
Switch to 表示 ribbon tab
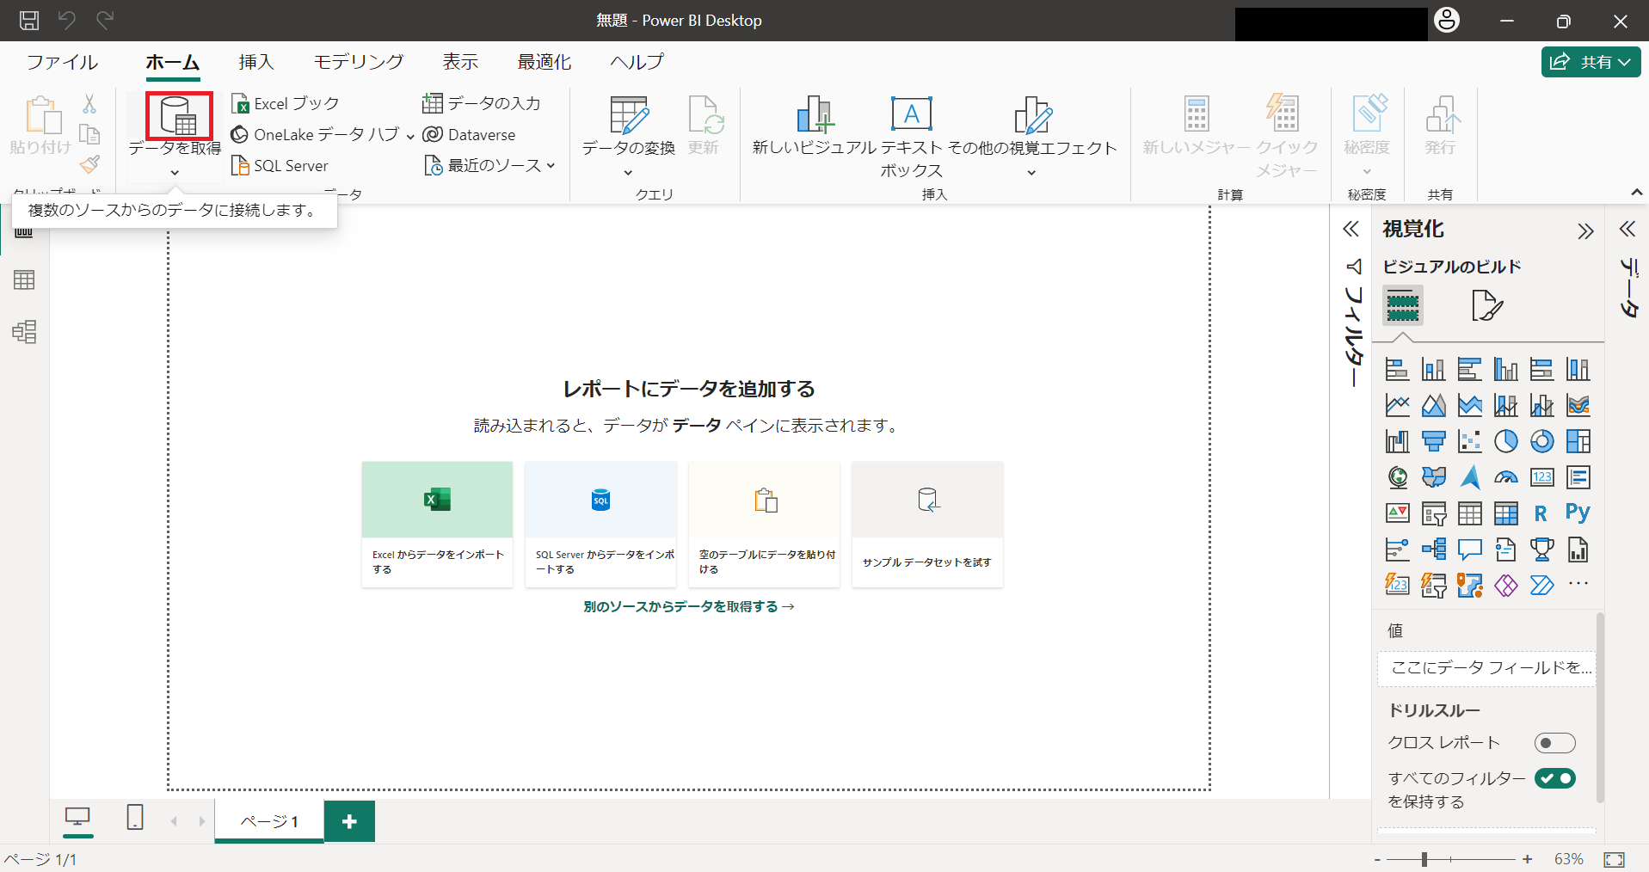coord(460,62)
